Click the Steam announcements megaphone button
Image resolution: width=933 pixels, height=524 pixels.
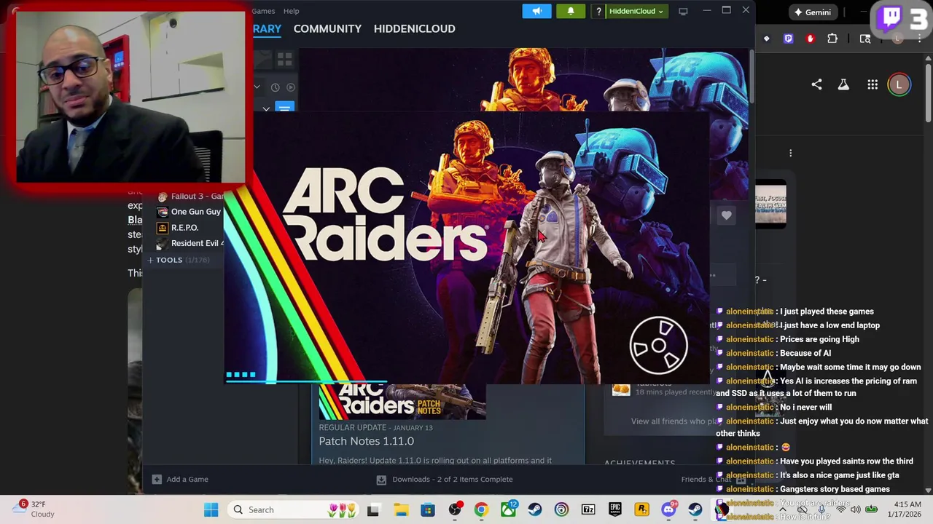coord(536,11)
